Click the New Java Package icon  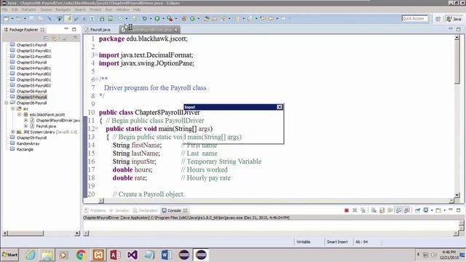(184, 19)
